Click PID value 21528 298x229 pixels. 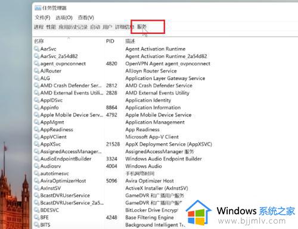[x=113, y=144]
